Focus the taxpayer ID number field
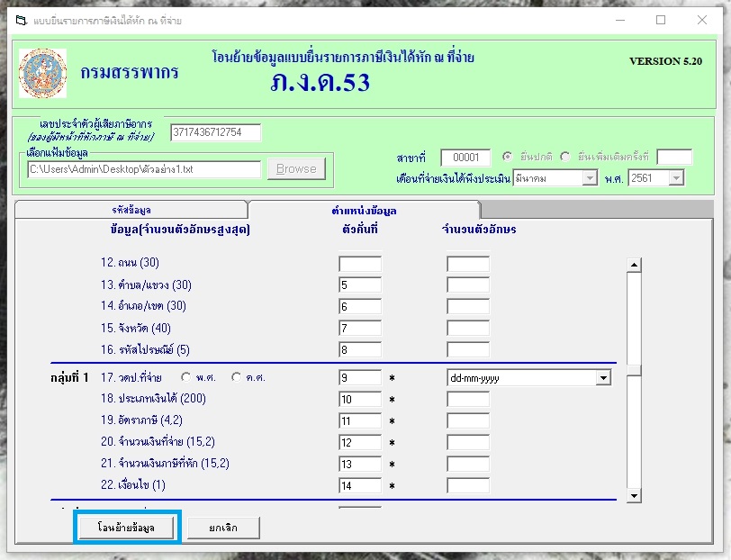The height and width of the screenshot is (560, 731). click(216, 132)
